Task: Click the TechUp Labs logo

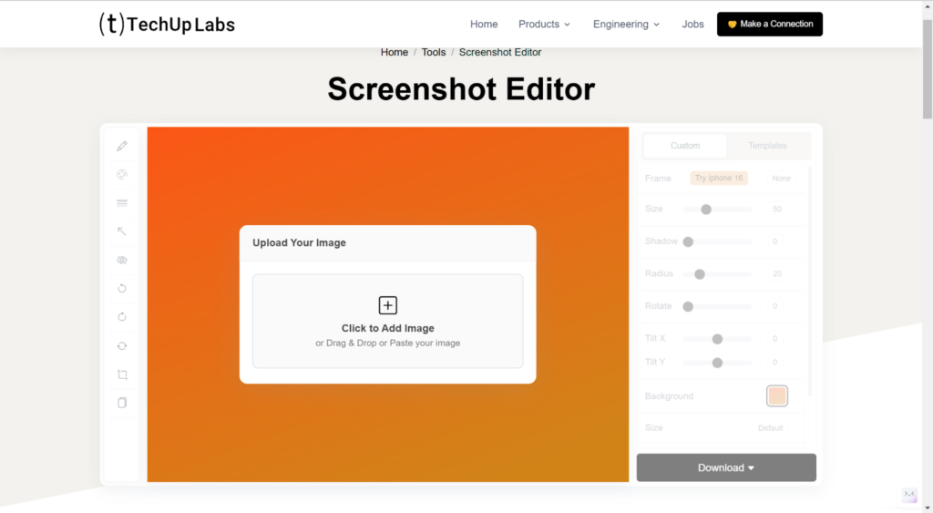Action: (167, 24)
